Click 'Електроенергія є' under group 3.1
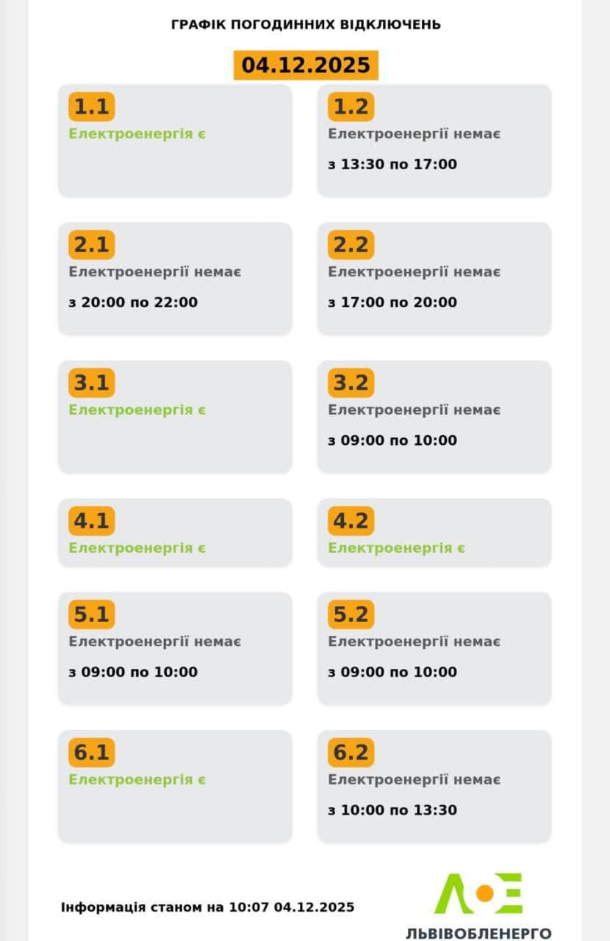Image resolution: width=610 pixels, height=941 pixels. point(137,410)
